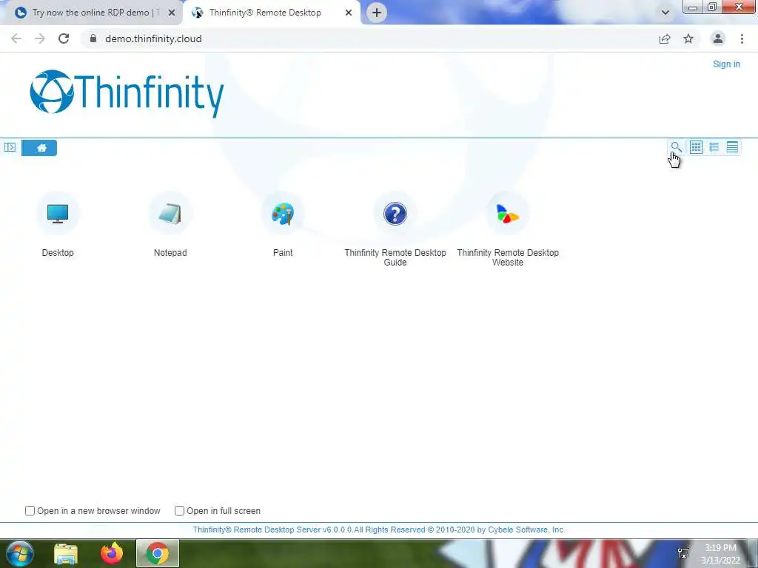This screenshot has width=758, height=568.
Task: View site information lock icon
Action: click(93, 38)
